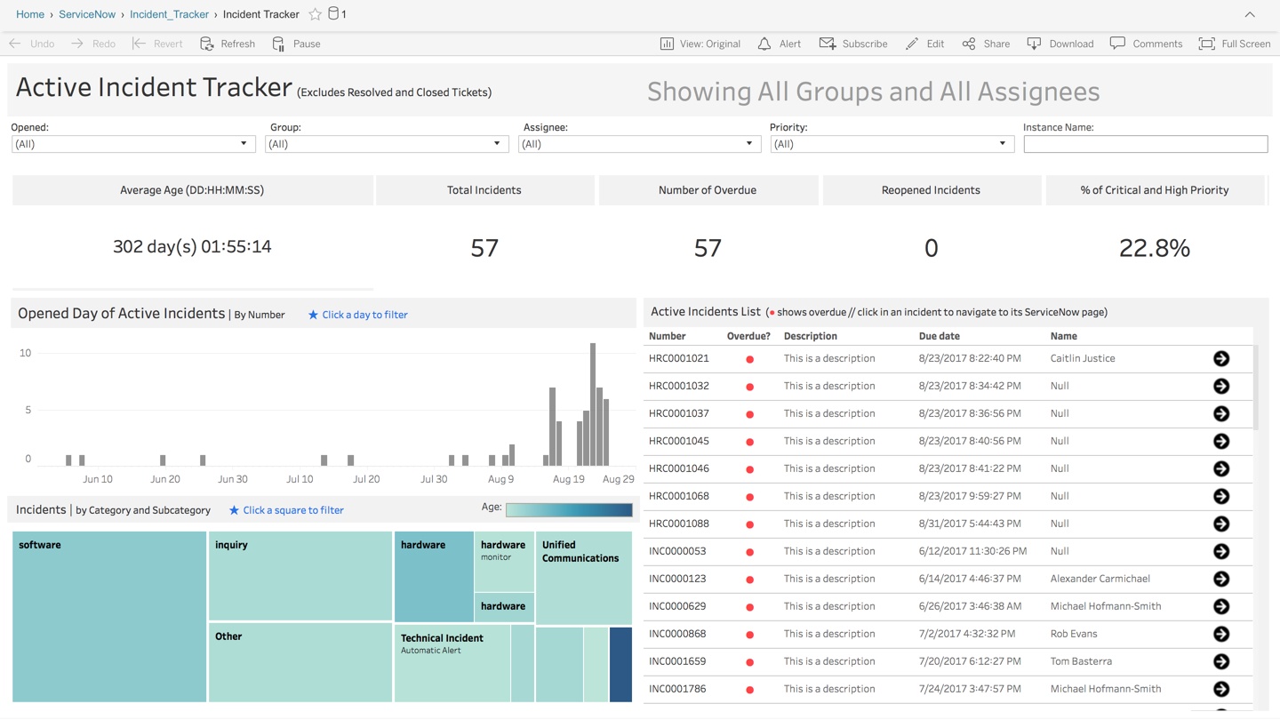Screen dimensions: 1280x720
Task: Enter Full Screen mode
Action: click(x=1235, y=44)
